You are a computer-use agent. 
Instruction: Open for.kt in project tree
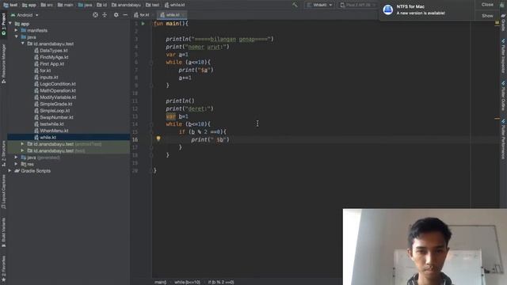(45, 70)
